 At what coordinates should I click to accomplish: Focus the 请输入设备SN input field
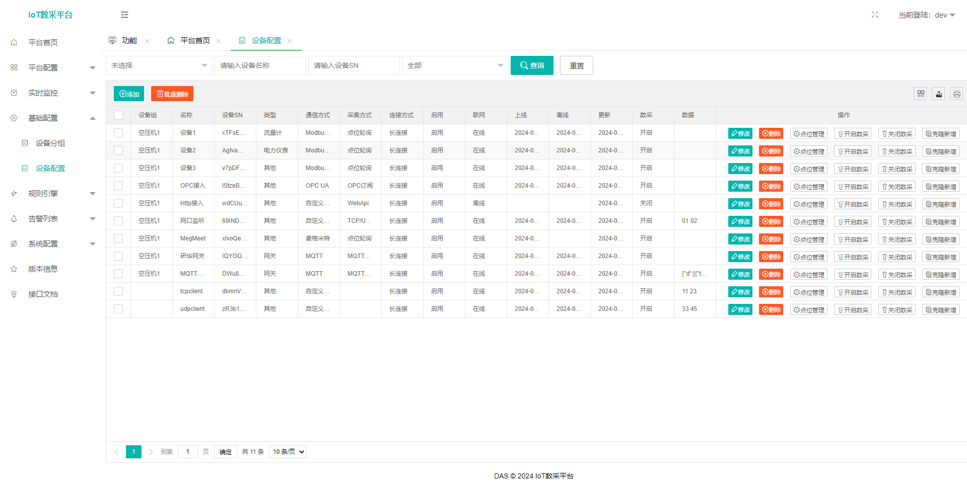click(x=354, y=65)
